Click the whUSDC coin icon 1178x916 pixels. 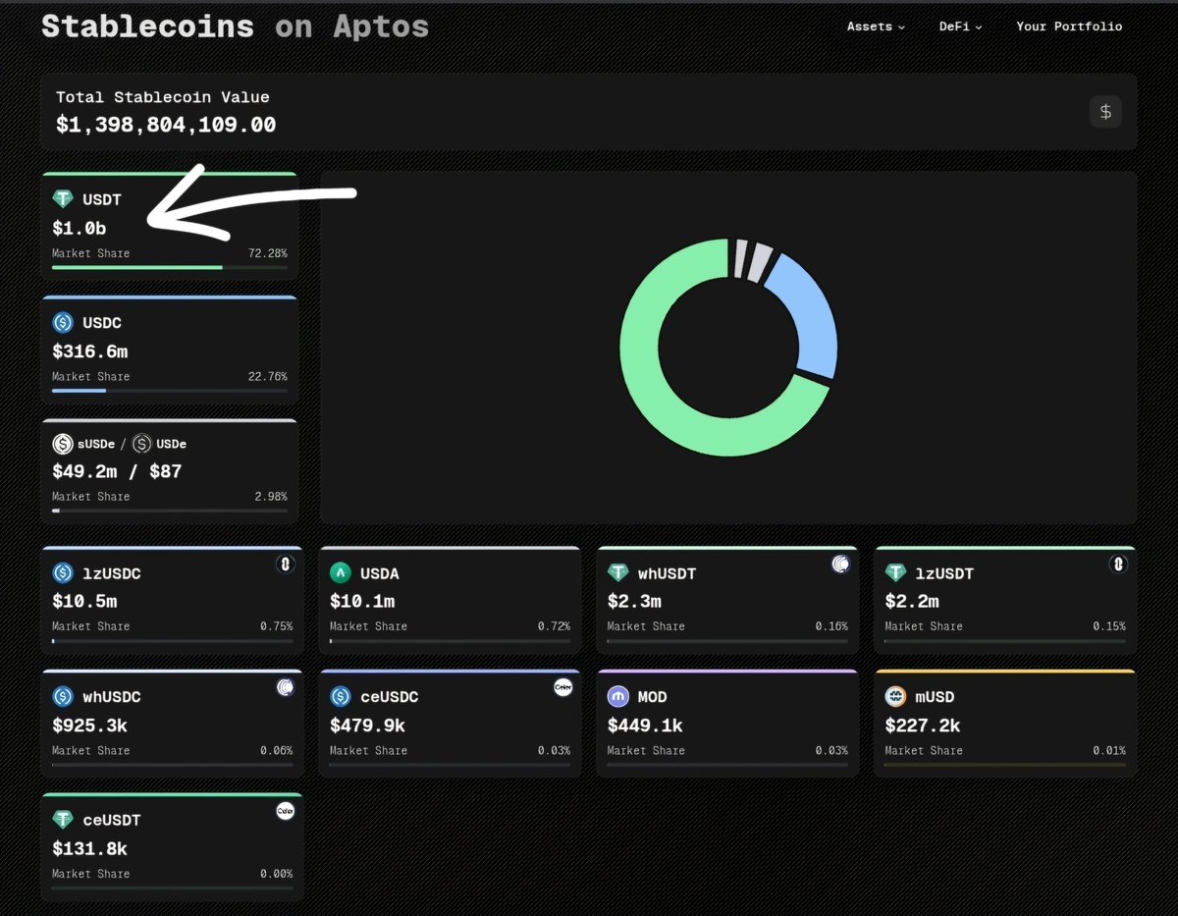[x=63, y=696]
